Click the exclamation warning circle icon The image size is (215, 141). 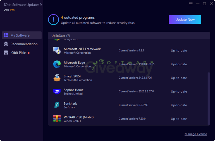pos(54,19)
